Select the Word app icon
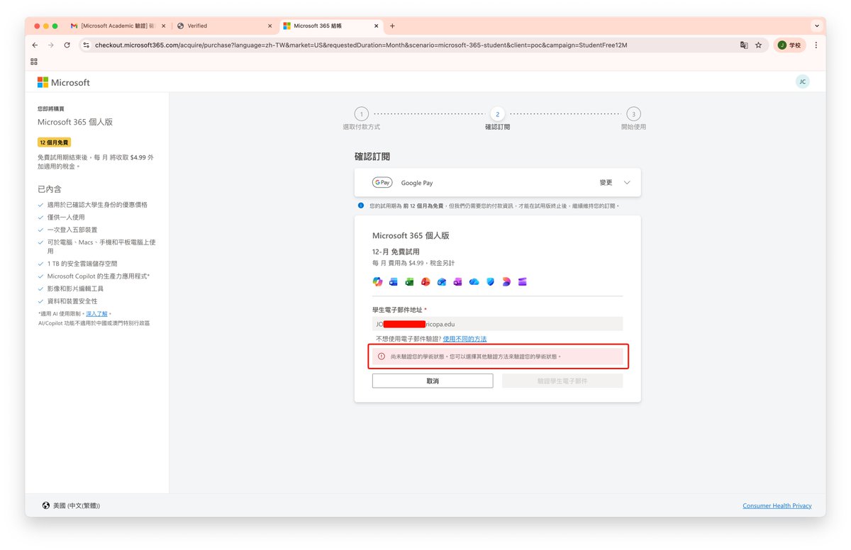Screen dimensions: 851x550 (394, 281)
